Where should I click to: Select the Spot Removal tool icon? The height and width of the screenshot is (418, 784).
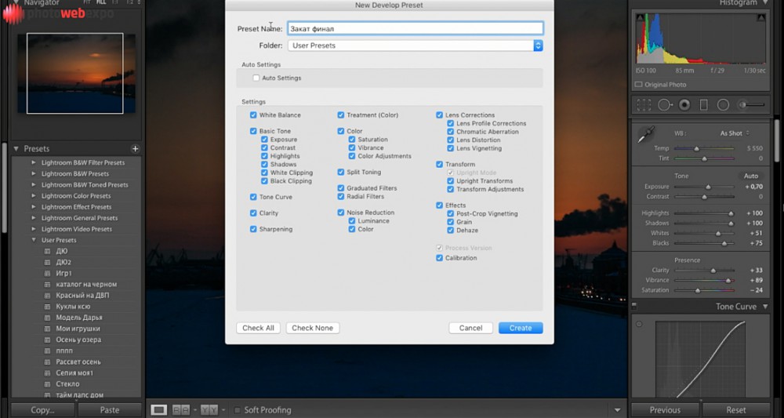pos(665,105)
